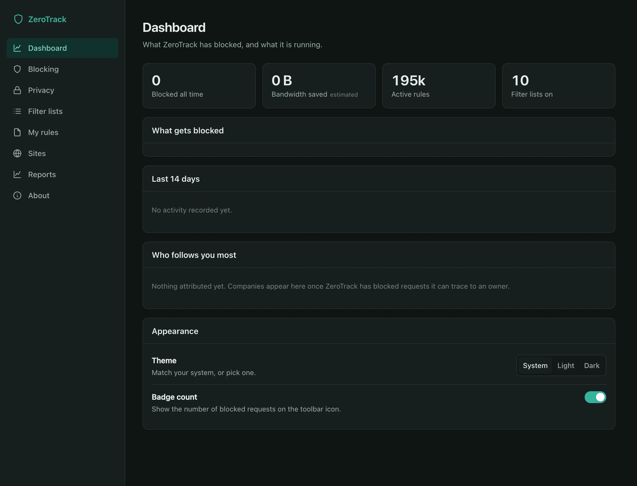Toggle the Badge count switch off
The height and width of the screenshot is (486, 637).
[x=595, y=397]
